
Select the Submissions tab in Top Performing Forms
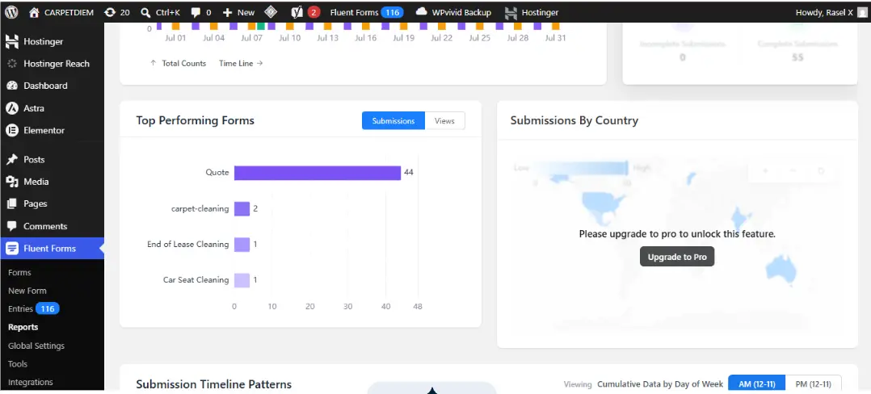click(393, 121)
